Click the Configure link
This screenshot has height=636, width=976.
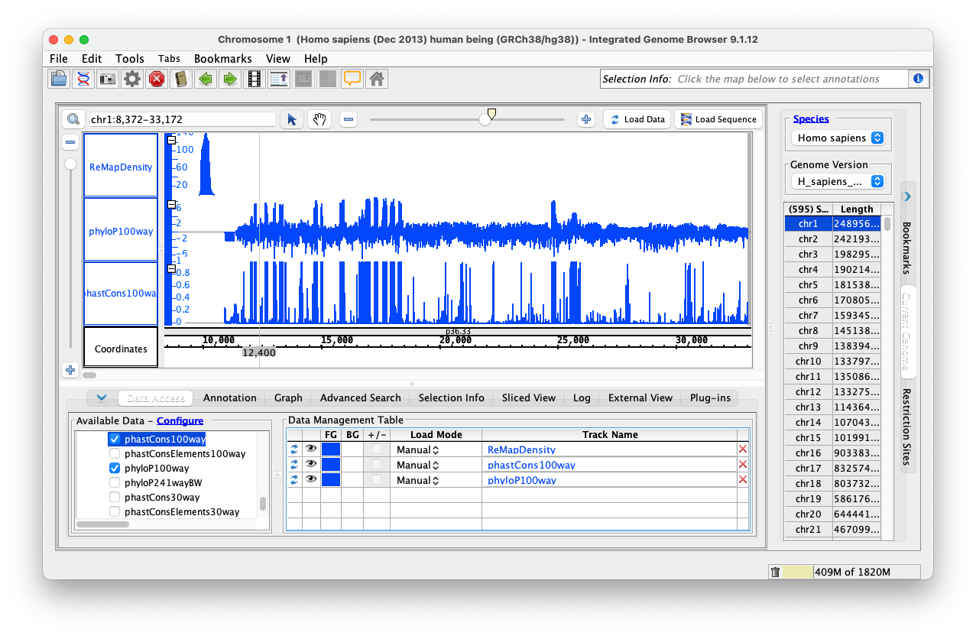tap(180, 420)
